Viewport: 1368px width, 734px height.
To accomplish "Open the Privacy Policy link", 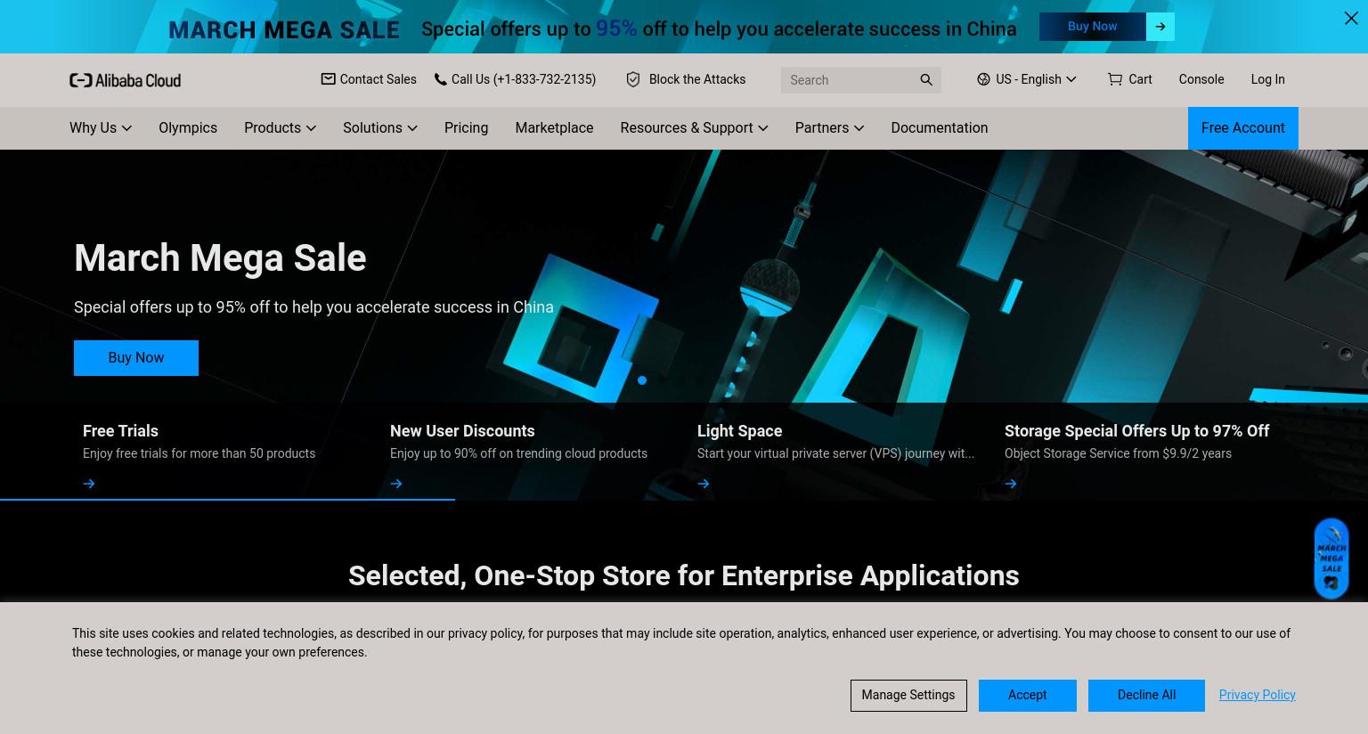I will [1258, 695].
